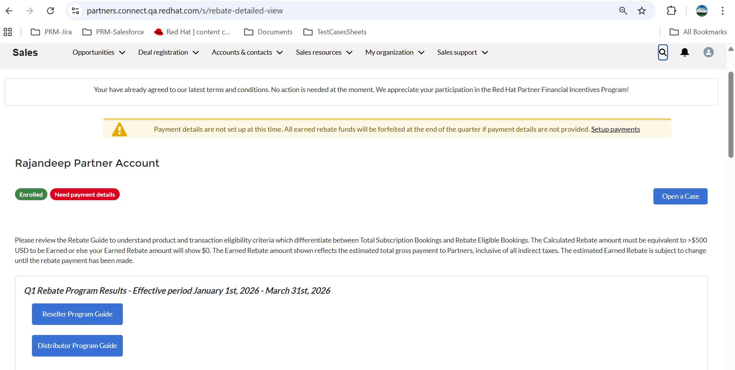
Task: Open the Reseller Program Guide
Action: (77, 314)
